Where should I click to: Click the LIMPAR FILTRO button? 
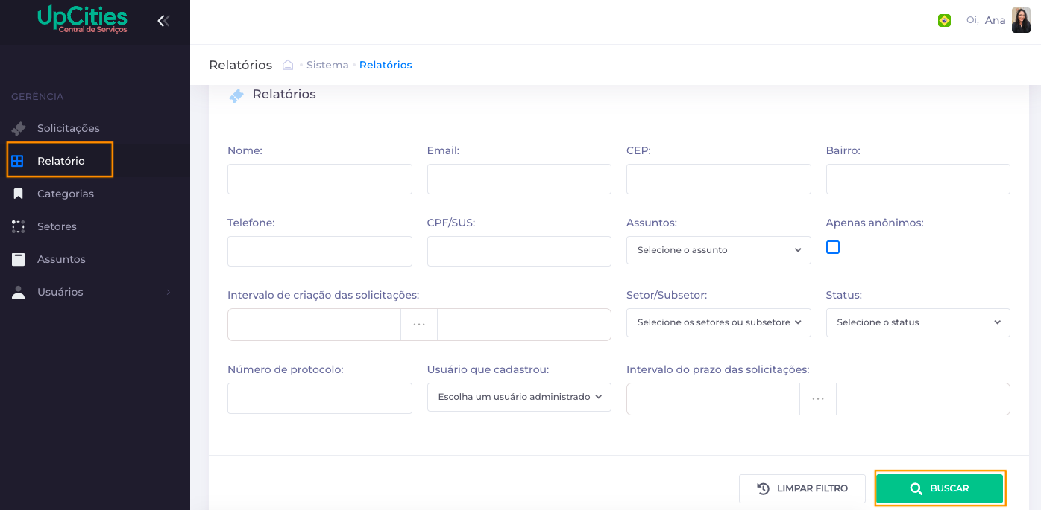(802, 488)
